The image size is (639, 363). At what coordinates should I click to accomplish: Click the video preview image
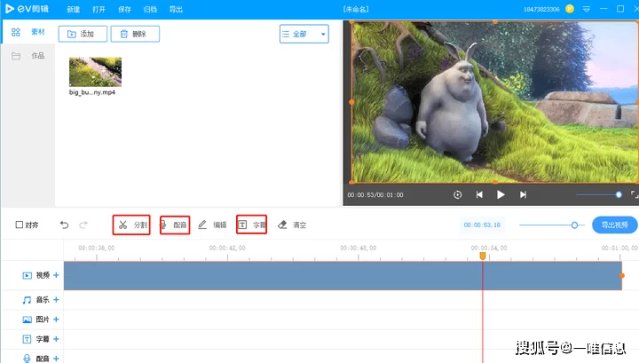tap(494, 102)
